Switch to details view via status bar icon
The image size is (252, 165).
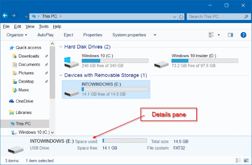pyautogui.click(x=238, y=160)
